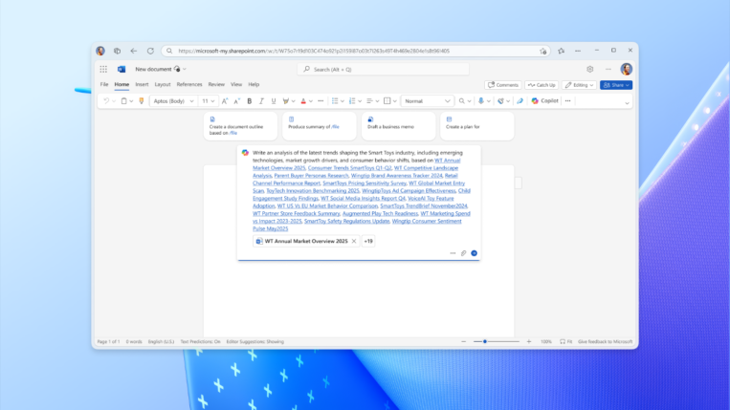
Task: Open the Copilot button in the ribbon
Action: pos(545,100)
